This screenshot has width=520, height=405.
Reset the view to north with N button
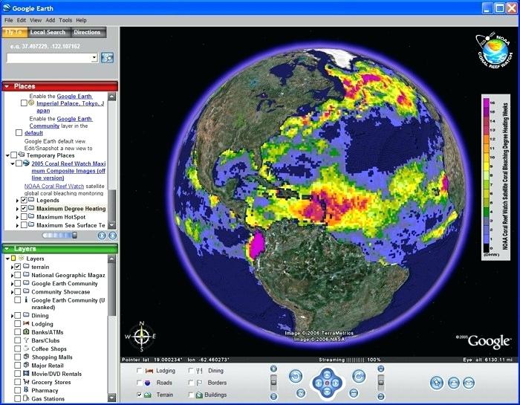pos(300,393)
